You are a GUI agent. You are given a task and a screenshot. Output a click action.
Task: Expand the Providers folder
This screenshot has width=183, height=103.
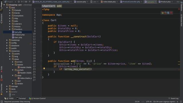(10, 29)
